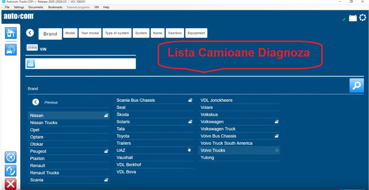Screen dimensions: 369x190
Task: Select the Model tab
Action: [70, 33]
